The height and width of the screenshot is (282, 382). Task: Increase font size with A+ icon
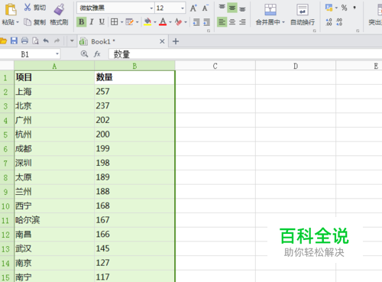[x=193, y=8]
